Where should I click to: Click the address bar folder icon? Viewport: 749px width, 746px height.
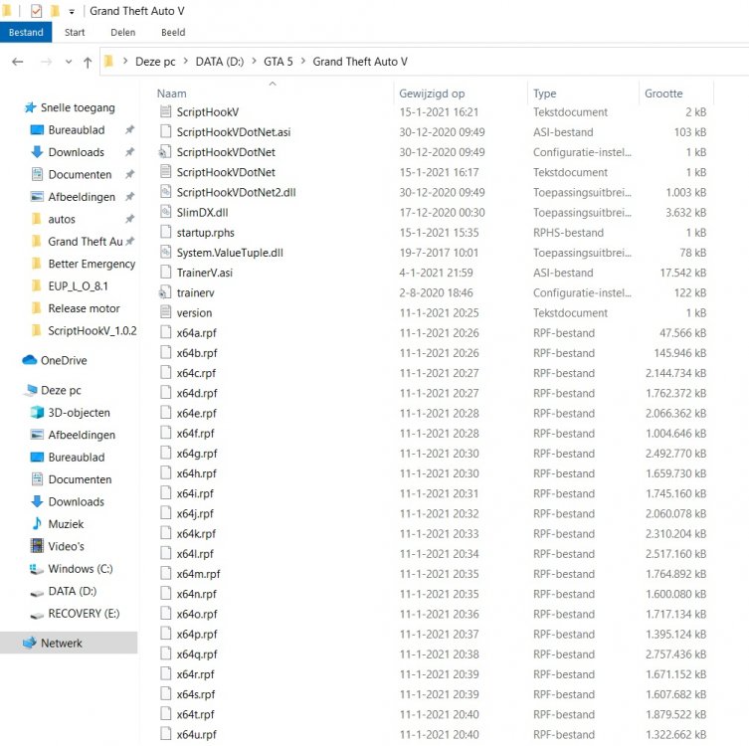108,61
